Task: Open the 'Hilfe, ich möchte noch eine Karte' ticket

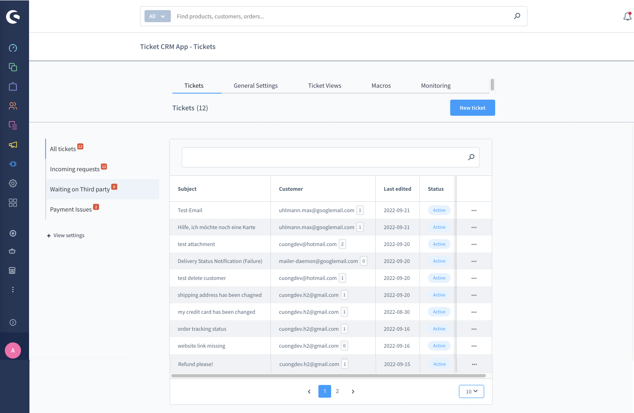Action: pyautogui.click(x=216, y=227)
